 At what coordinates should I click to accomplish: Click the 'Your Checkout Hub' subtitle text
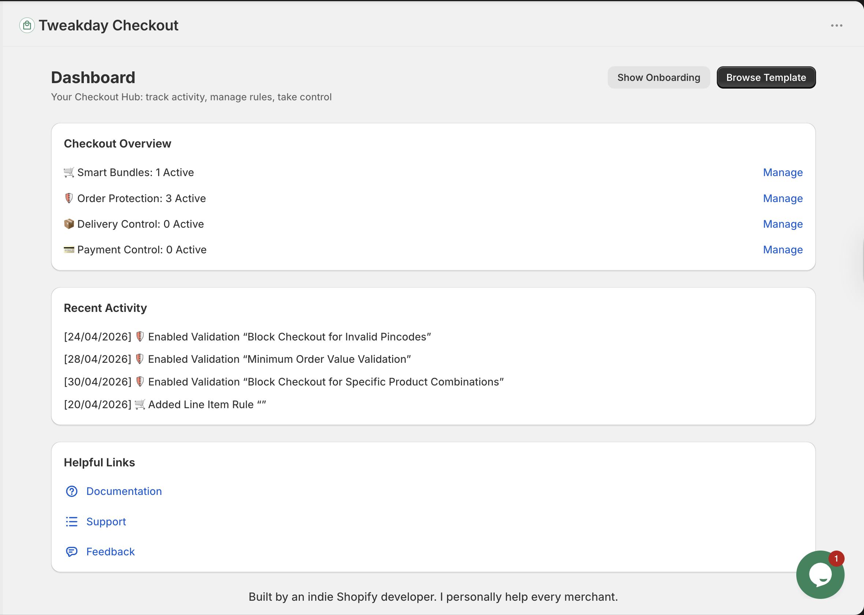191,97
